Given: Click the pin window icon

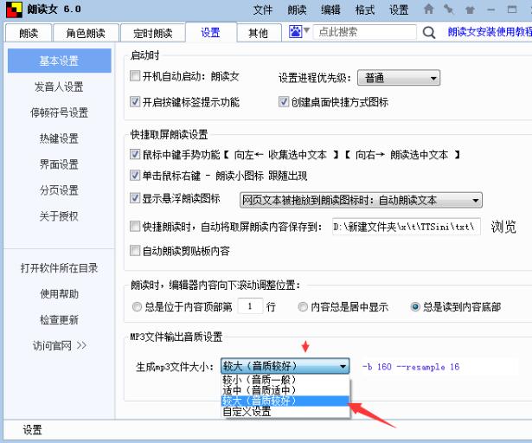Looking at the screenshot, I should [x=449, y=10].
